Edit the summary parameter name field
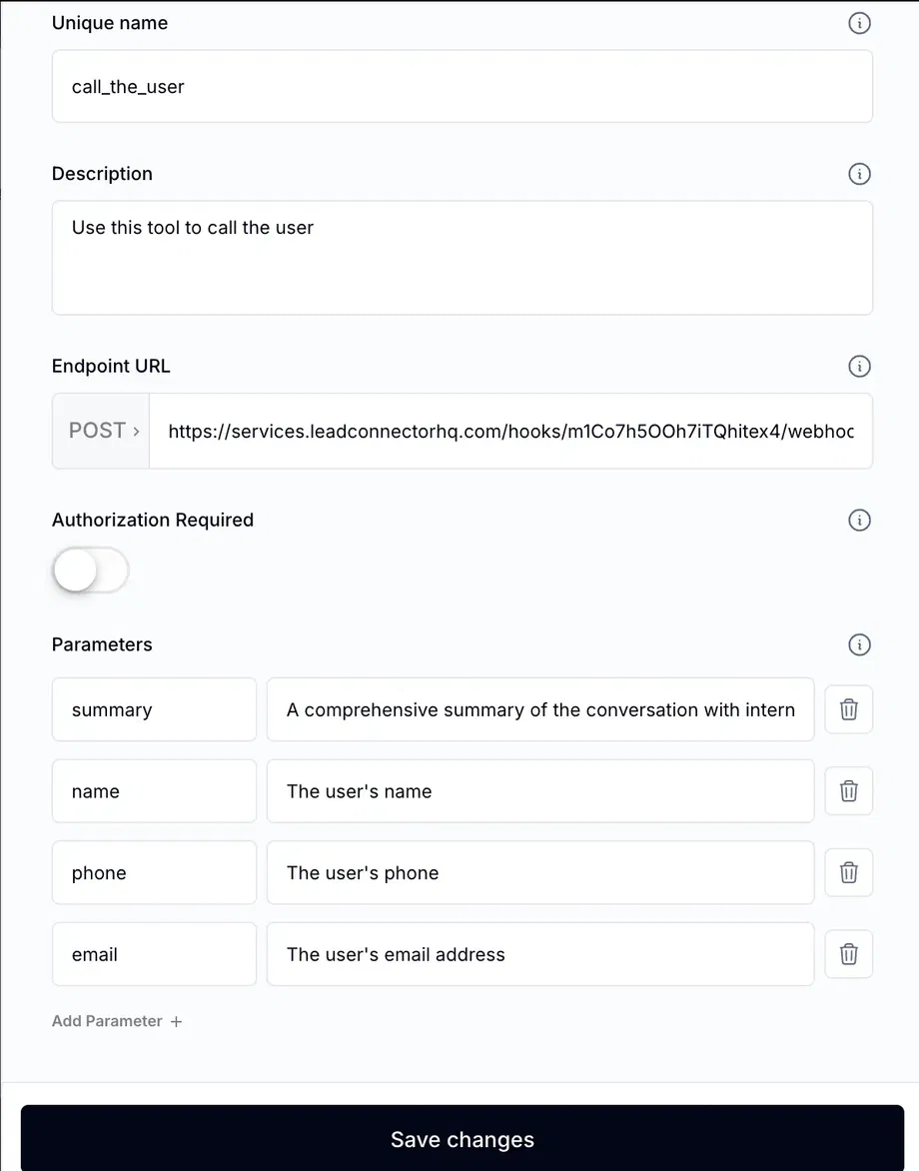The width and height of the screenshot is (919, 1171). (x=154, y=709)
